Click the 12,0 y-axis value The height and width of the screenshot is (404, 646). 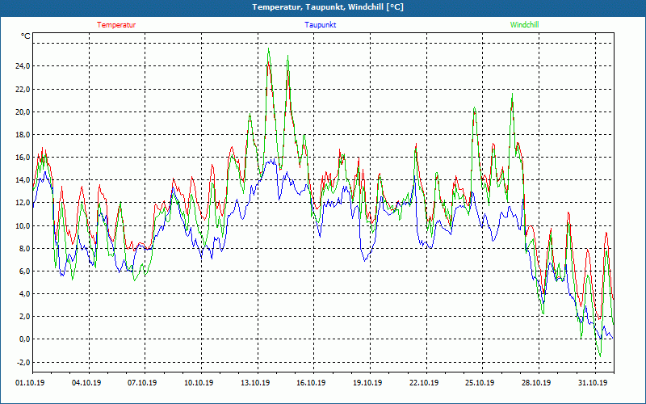tap(23, 203)
